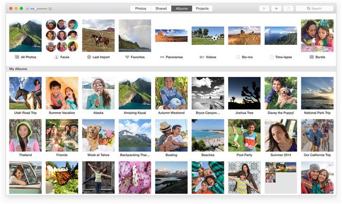
Task: Open the Summer 2014 album
Action: pyautogui.click(x=281, y=136)
